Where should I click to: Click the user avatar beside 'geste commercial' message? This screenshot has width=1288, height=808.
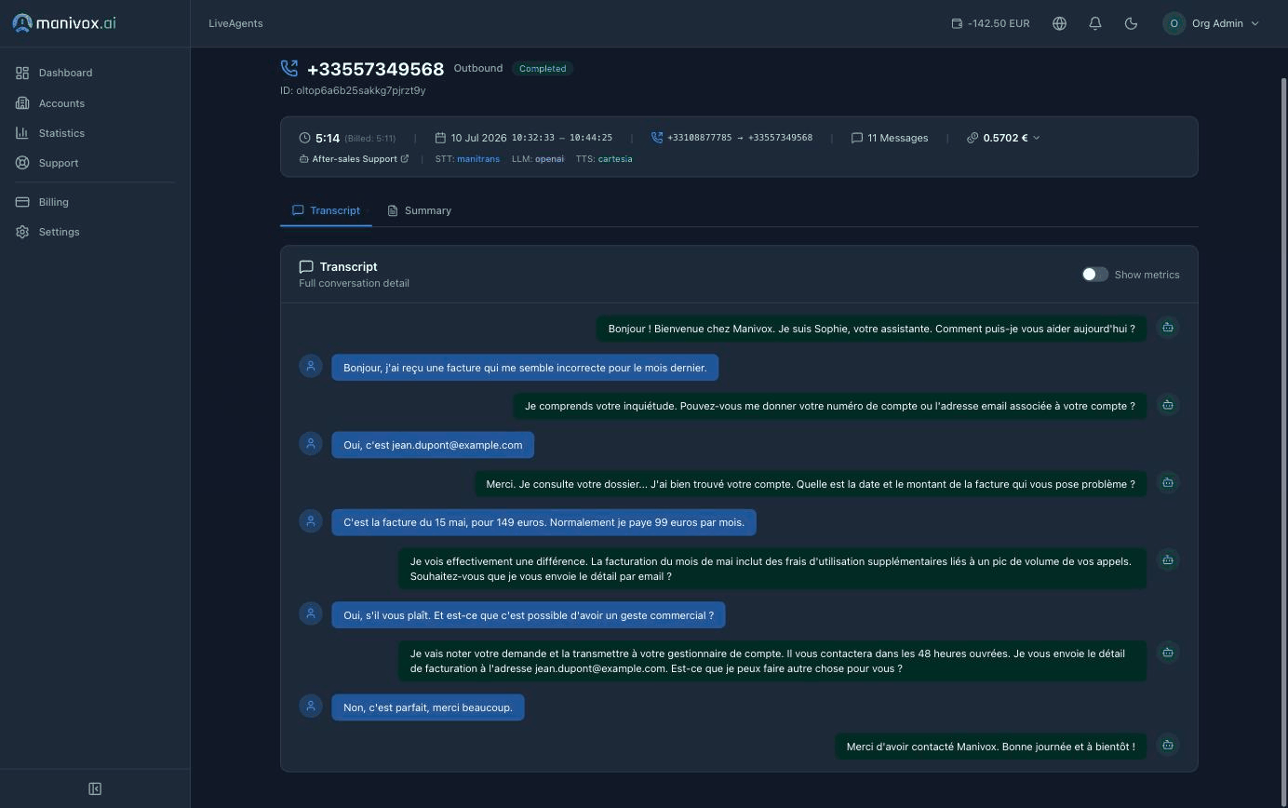pos(311,613)
